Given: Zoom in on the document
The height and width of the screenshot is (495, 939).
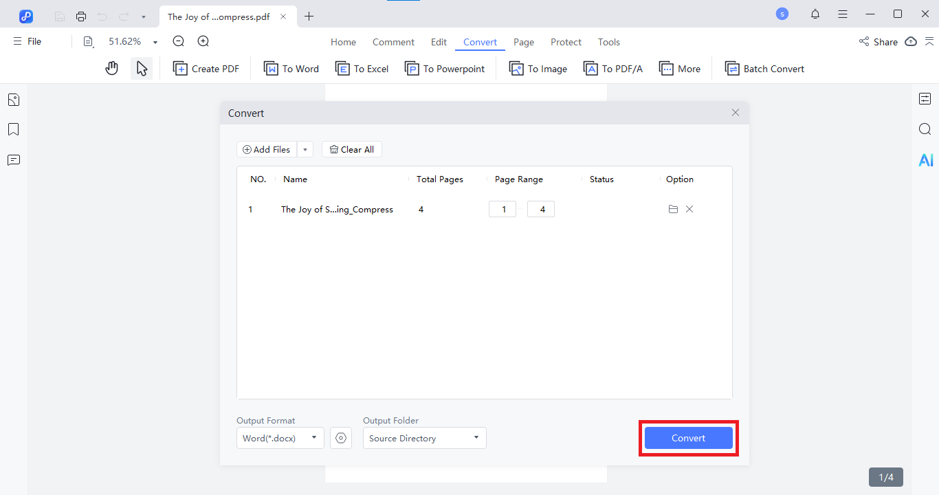Looking at the screenshot, I should coord(202,41).
